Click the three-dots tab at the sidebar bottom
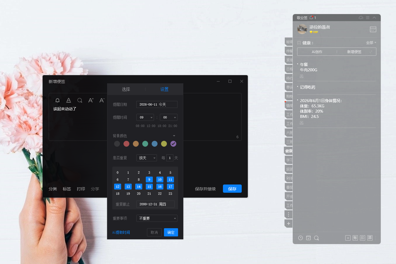The height and width of the screenshot is (264, 396). tap(289, 214)
